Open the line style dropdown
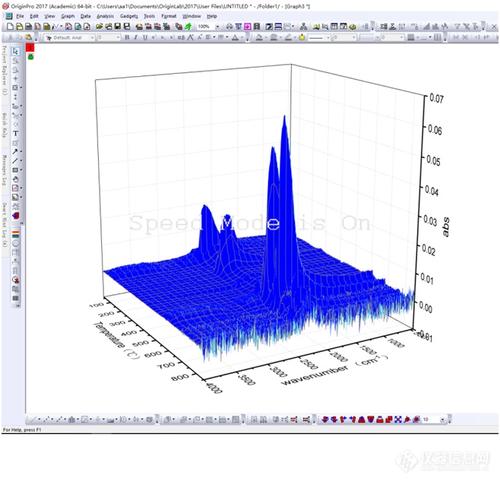The width and height of the screenshot is (500, 482). pyautogui.click(x=328, y=38)
